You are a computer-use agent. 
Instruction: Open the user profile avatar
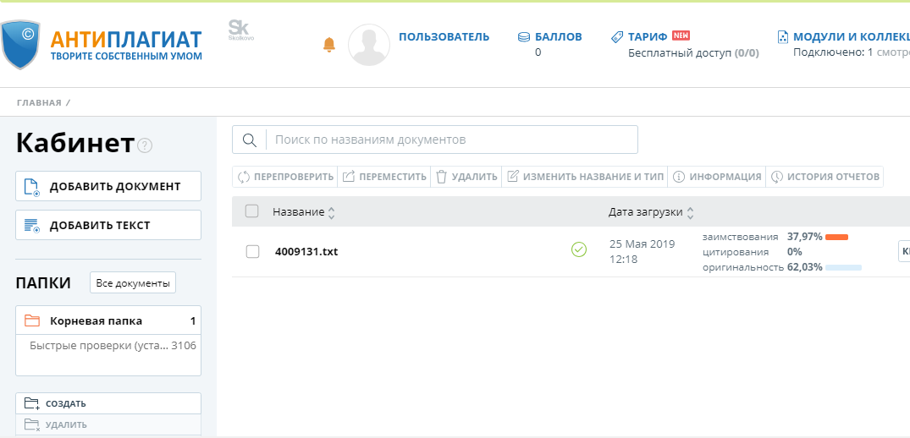point(369,45)
